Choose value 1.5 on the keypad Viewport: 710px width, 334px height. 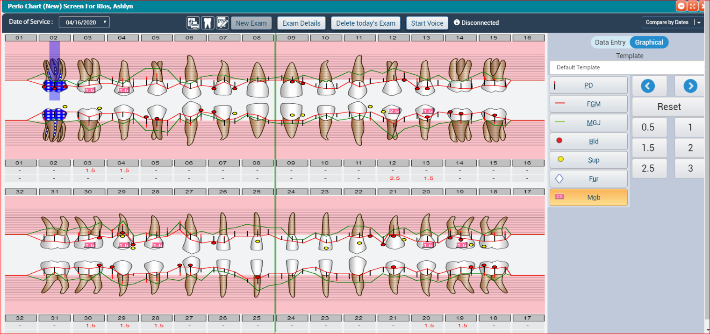[647, 148]
